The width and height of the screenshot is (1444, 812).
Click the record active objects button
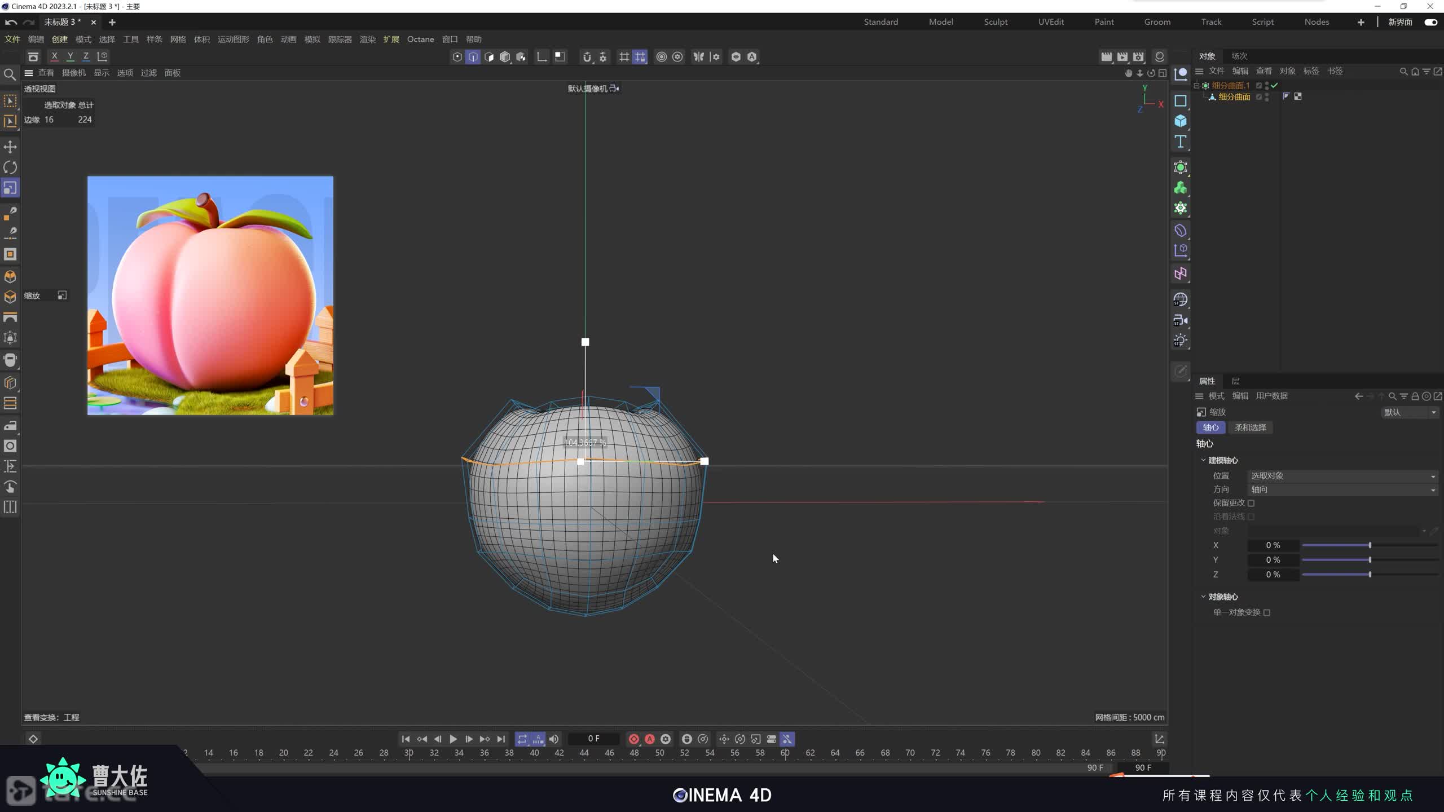pyautogui.click(x=634, y=739)
